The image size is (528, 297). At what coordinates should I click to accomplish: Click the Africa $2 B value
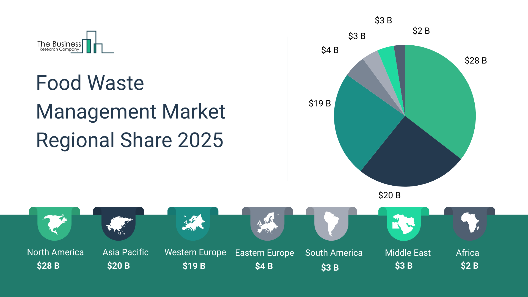coord(469,266)
